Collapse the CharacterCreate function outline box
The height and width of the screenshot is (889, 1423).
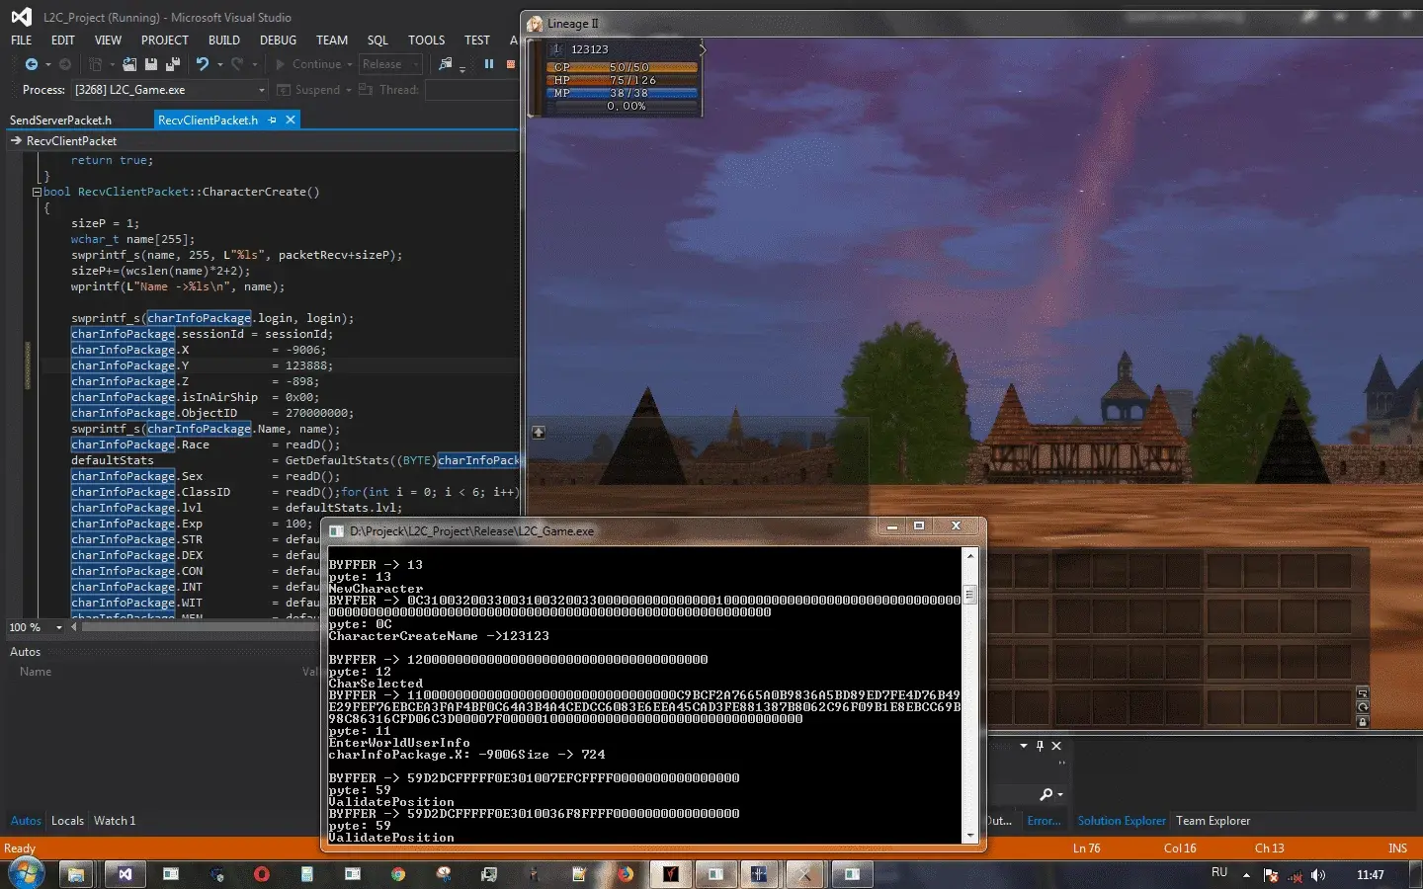coord(38,192)
